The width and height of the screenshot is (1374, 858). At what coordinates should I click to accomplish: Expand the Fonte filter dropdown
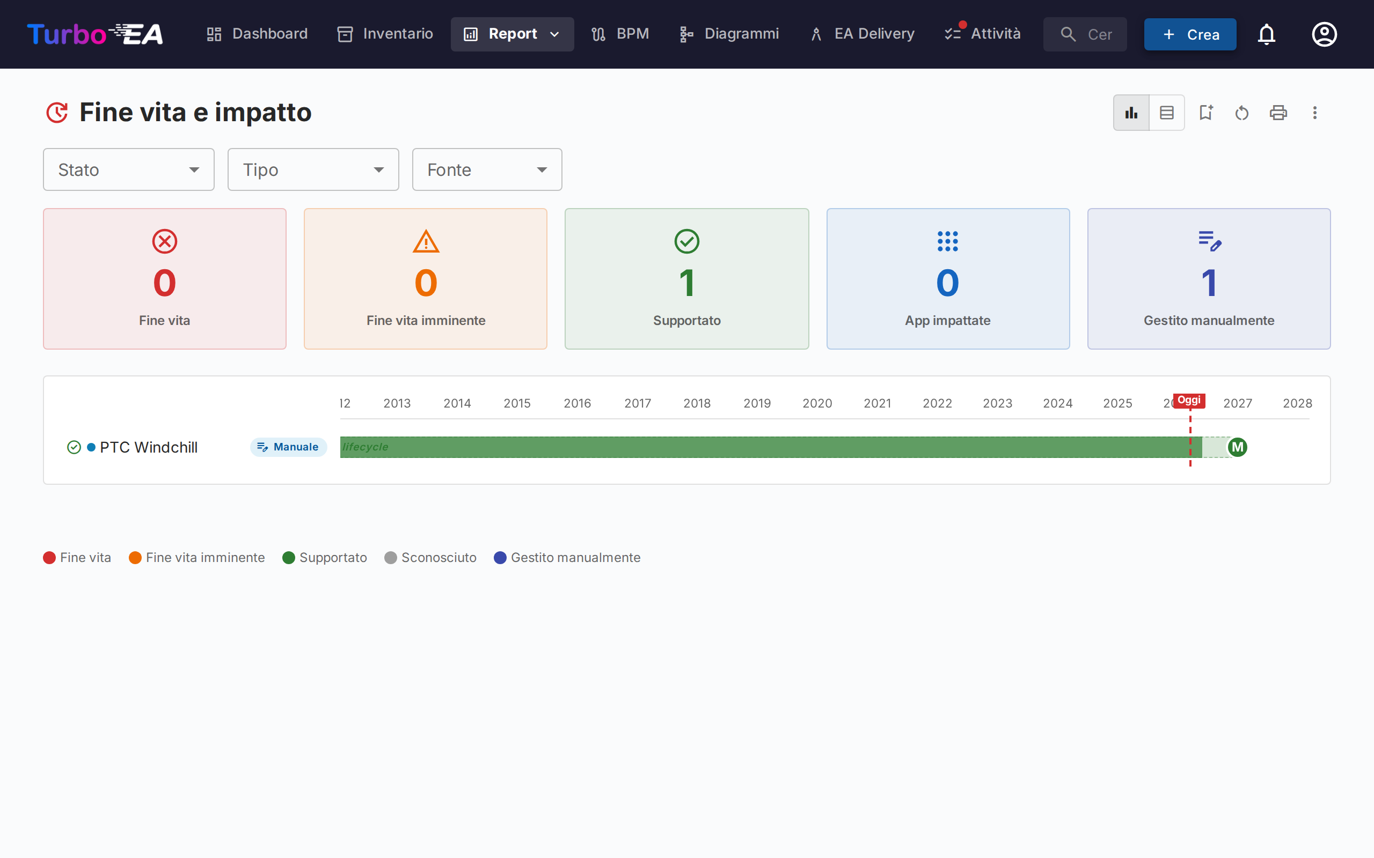(x=487, y=169)
